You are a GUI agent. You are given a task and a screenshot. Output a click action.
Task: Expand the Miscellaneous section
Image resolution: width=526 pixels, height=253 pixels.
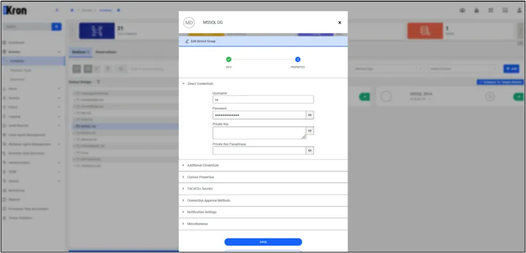pyautogui.click(x=263, y=224)
